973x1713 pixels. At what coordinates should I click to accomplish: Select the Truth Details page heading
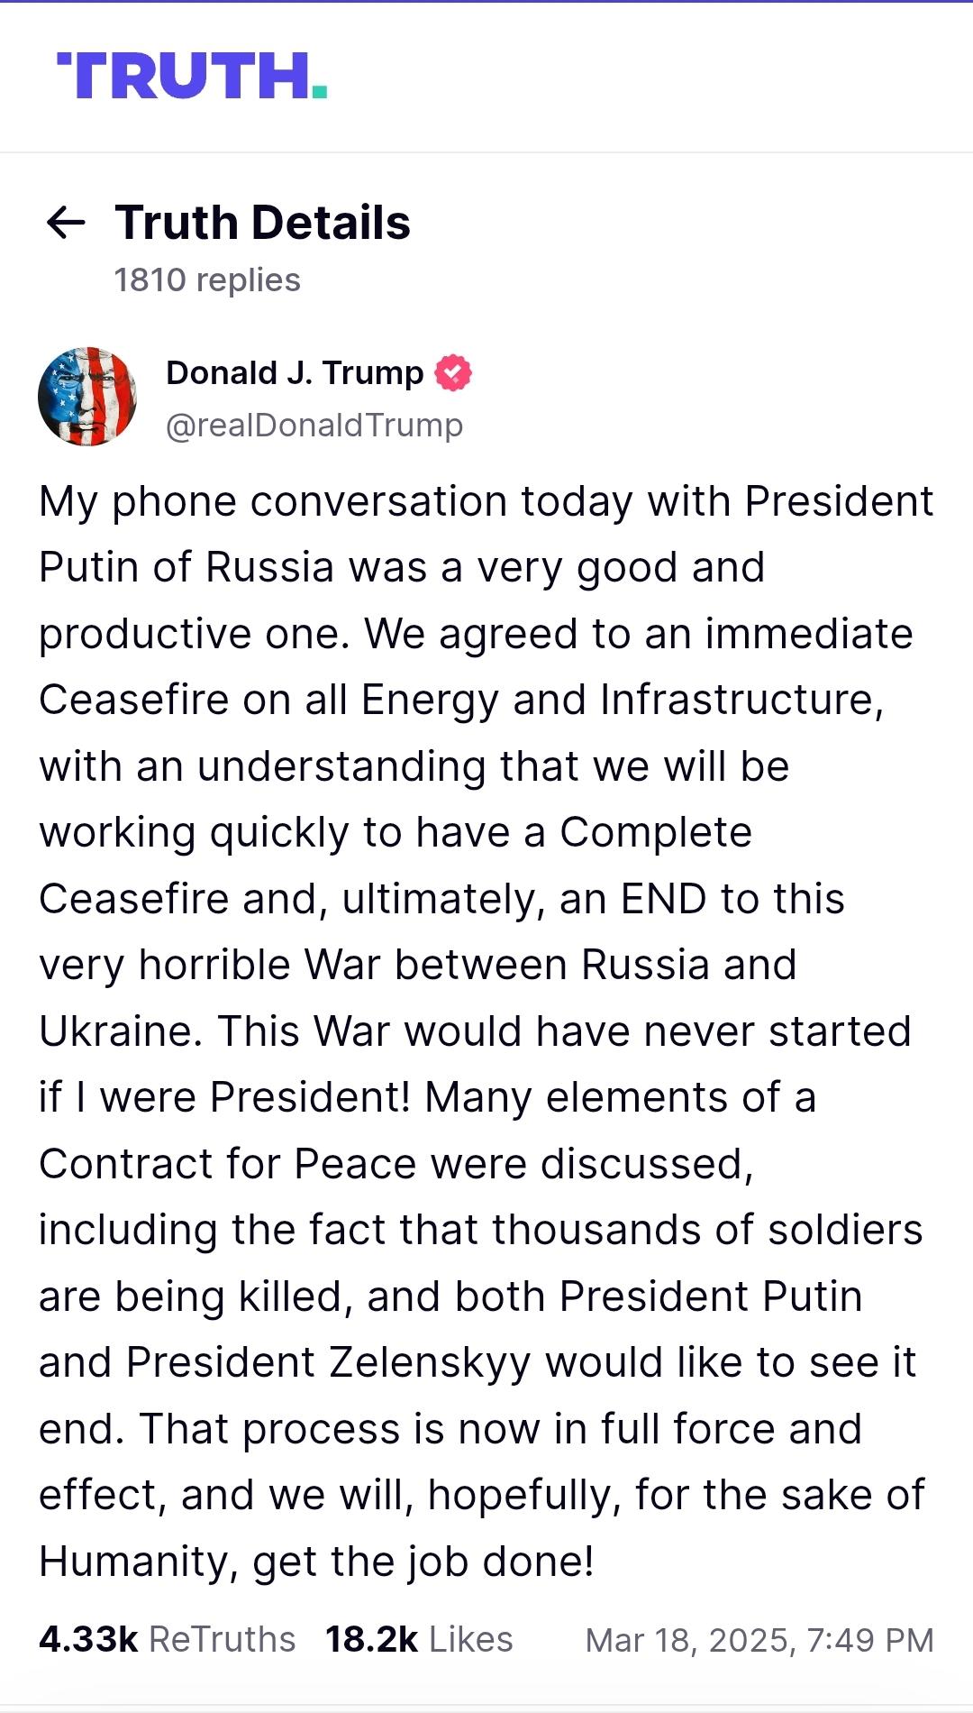pyautogui.click(x=263, y=223)
